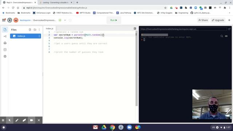This screenshot has height=131, width=233.
Task: Click the console prompt input
Action: click(144, 40)
